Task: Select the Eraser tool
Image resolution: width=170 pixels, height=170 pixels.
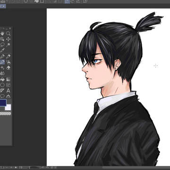Action: click(8, 68)
